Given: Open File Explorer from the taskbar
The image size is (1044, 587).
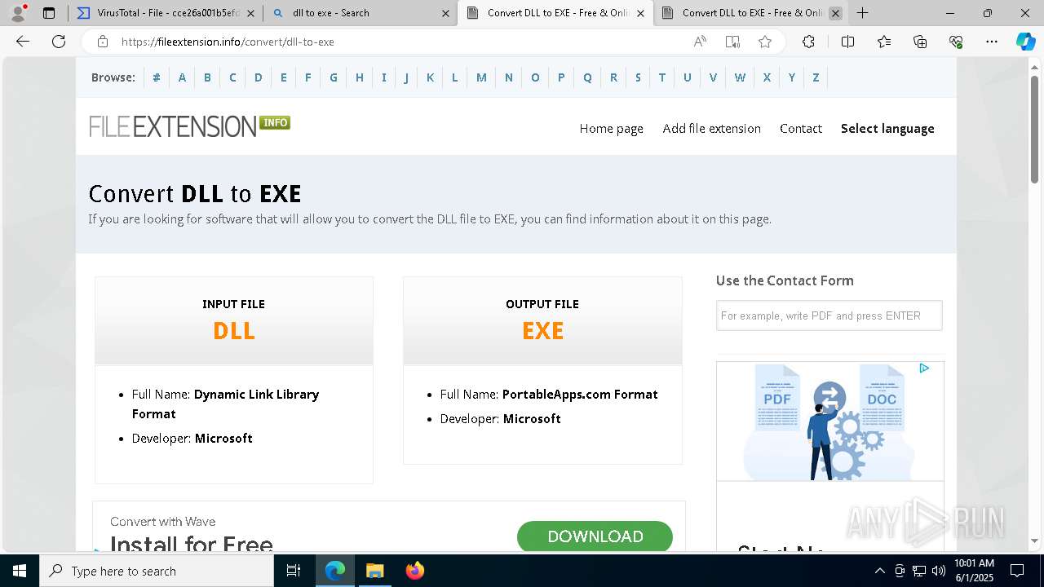Looking at the screenshot, I should (374, 571).
